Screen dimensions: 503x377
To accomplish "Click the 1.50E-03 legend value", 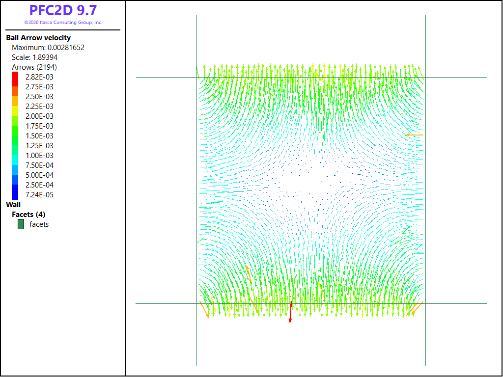I will [39, 136].
